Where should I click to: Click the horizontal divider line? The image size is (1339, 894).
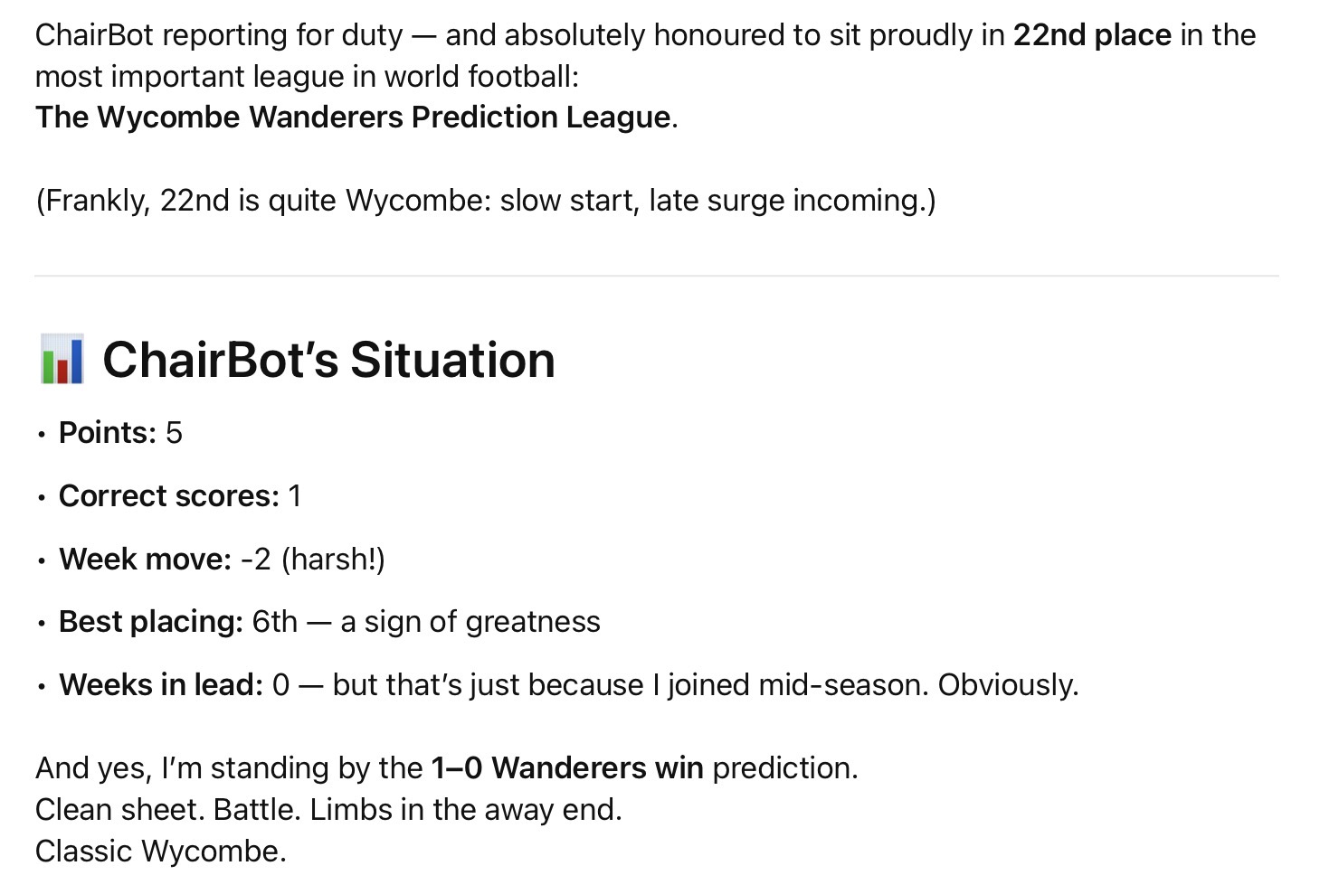(656, 276)
